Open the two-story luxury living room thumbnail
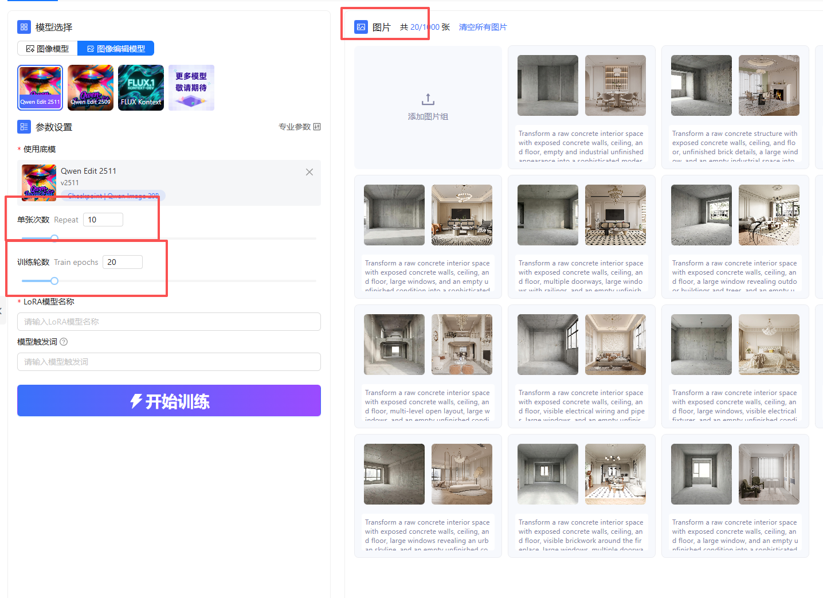Viewport: 823px width, 598px height. (x=462, y=345)
